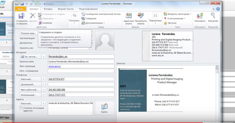Screen dimensions: 235x123
Task: Open Additional (Дополнительно) dropdown
Action: [104, 23]
